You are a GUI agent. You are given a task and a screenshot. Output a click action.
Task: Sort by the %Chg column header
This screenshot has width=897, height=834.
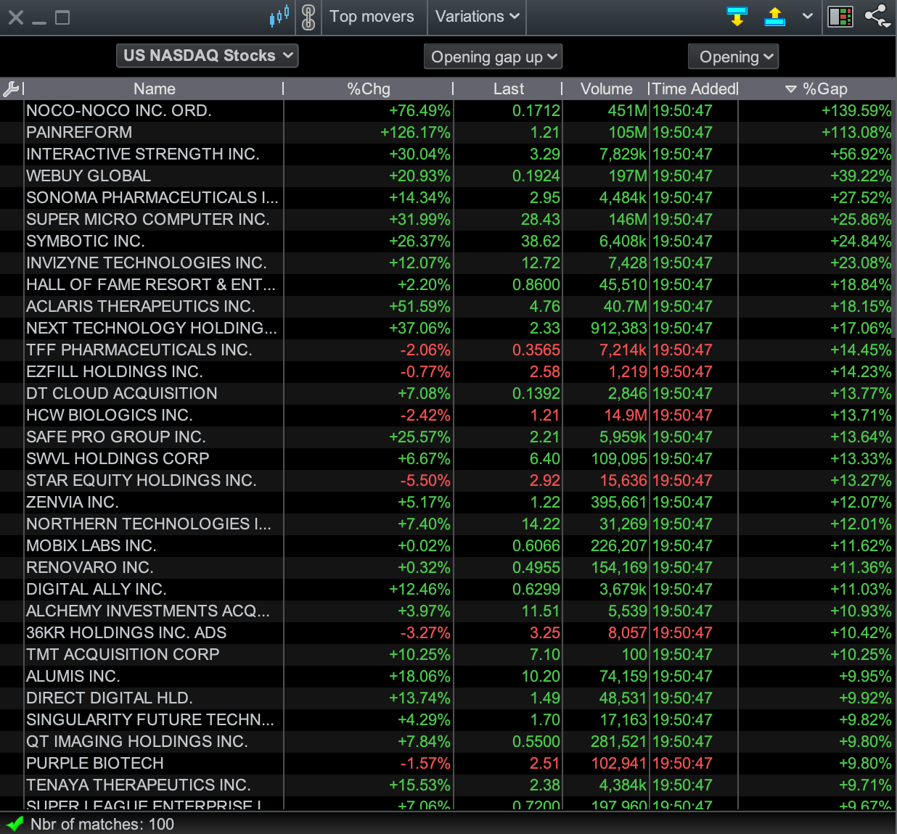pyautogui.click(x=369, y=89)
